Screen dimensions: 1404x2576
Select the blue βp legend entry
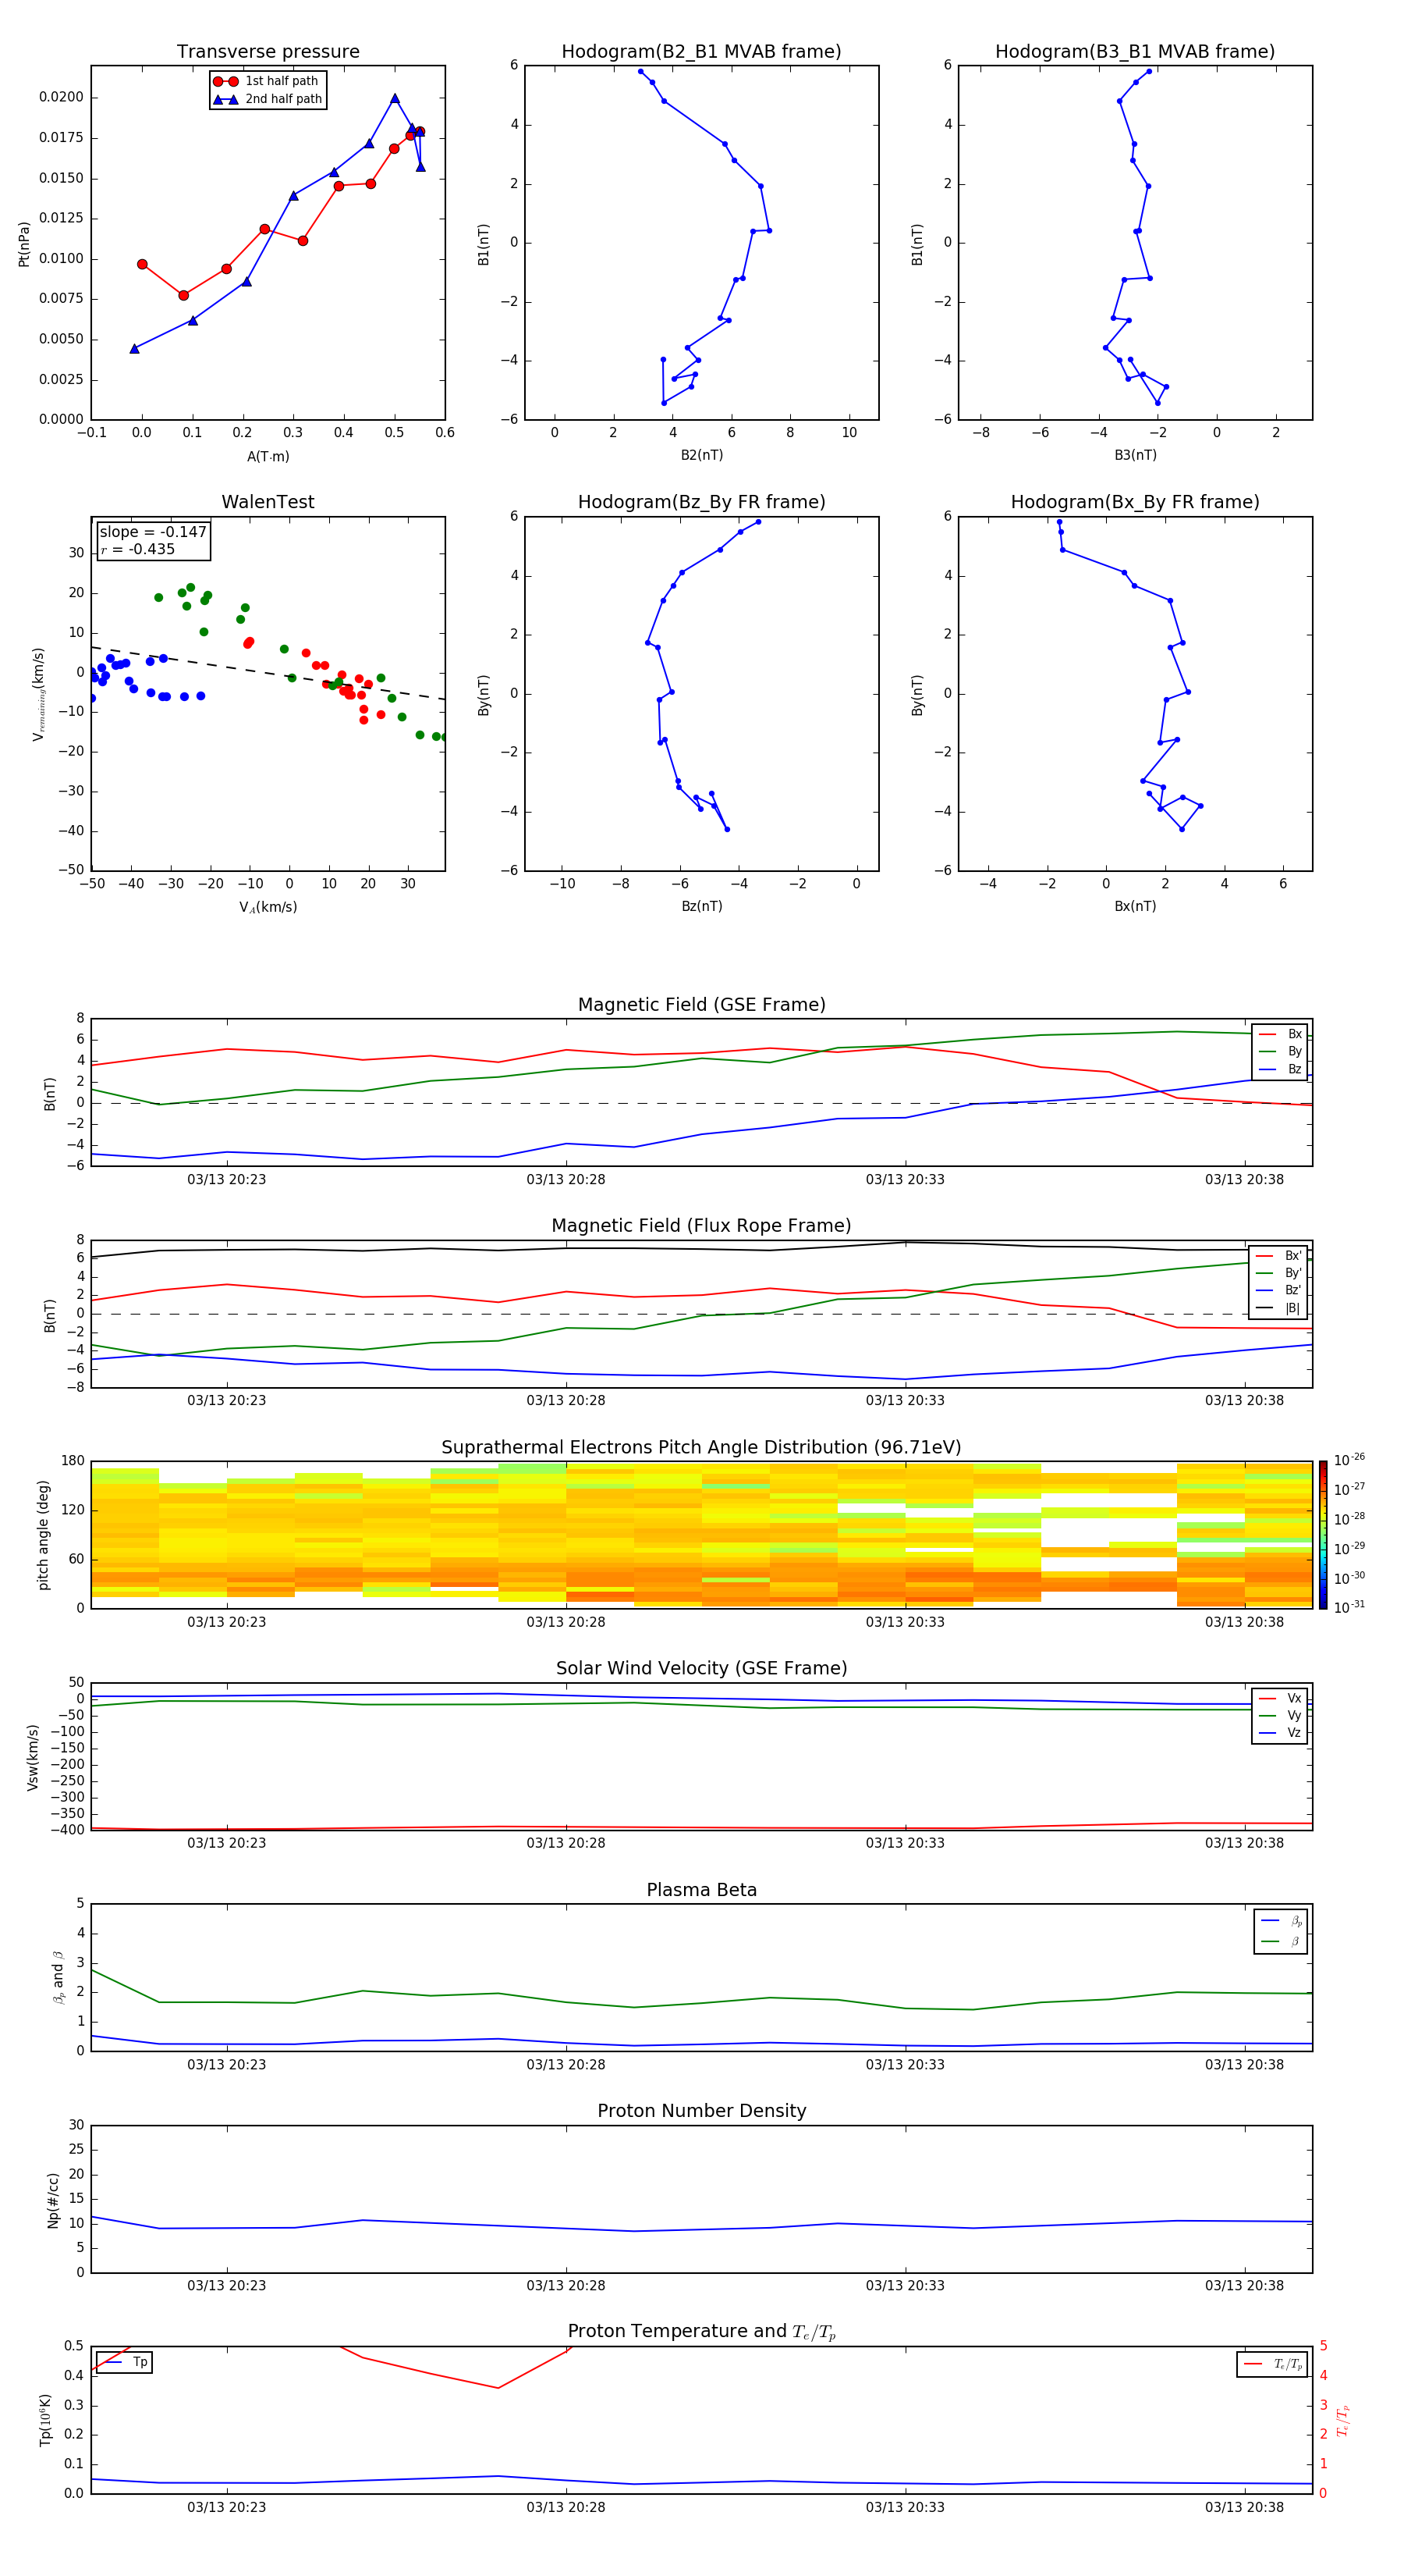(1281, 1921)
